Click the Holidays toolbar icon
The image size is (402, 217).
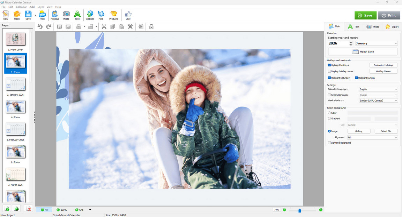55,15
